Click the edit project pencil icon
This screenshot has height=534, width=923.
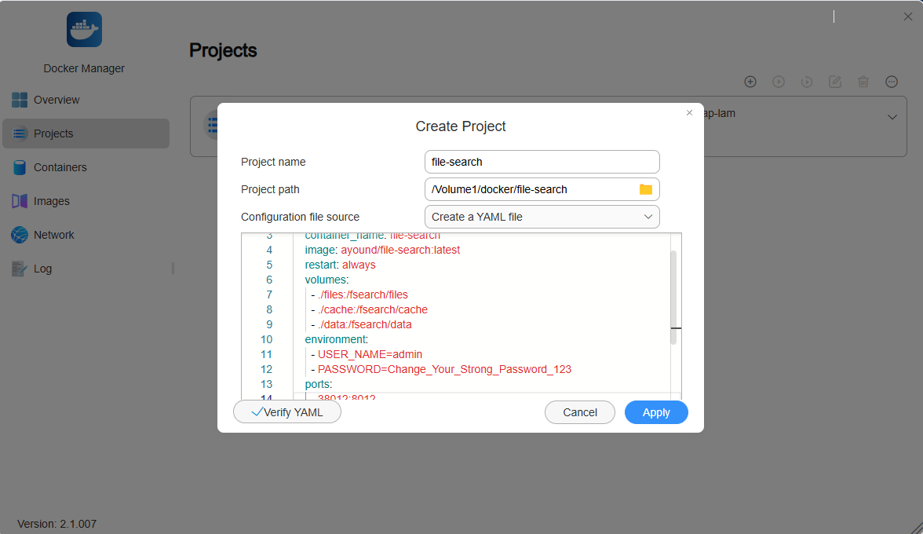(x=835, y=82)
